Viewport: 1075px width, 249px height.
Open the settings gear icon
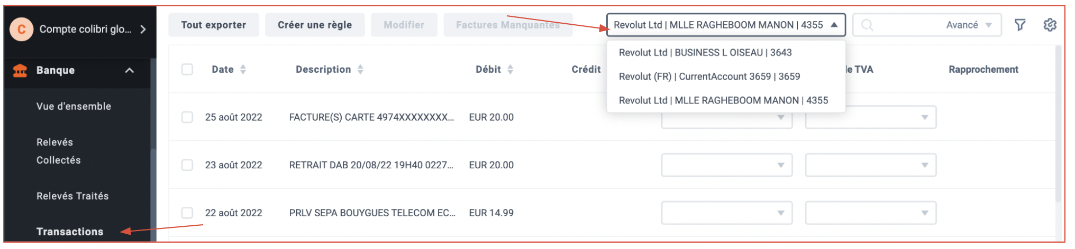(x=1050, y=25)
